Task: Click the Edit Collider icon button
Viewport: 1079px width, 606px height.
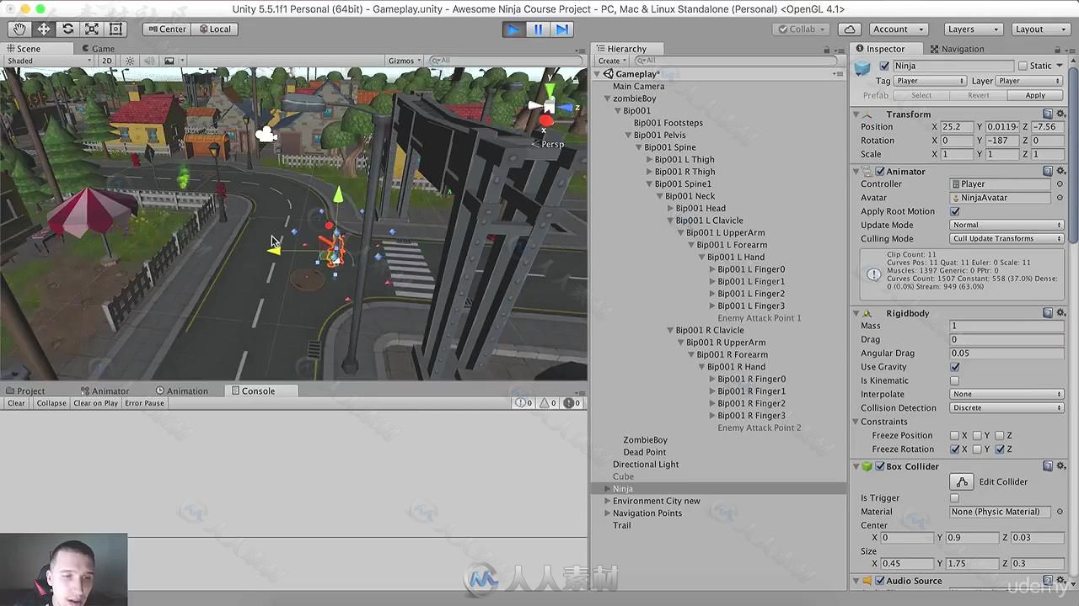Action: coord(961,481)
